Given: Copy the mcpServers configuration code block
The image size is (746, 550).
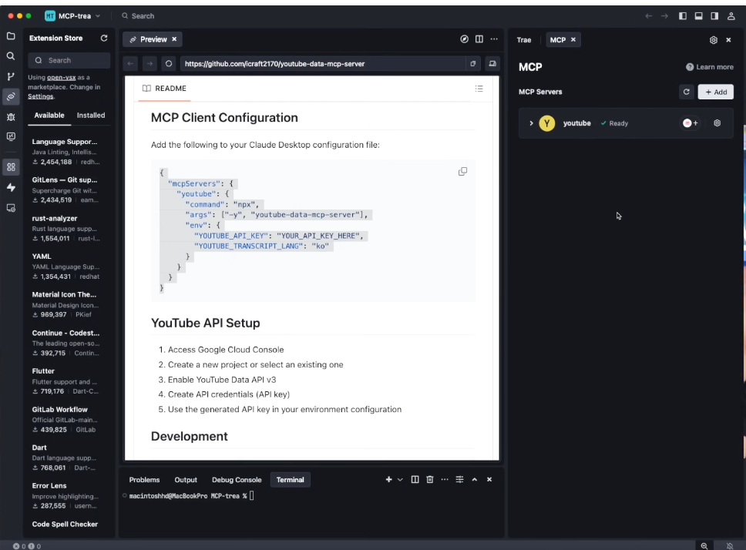Looking at the screenshot, I should tap(462, 171).
